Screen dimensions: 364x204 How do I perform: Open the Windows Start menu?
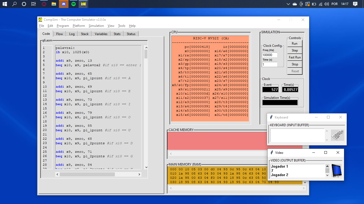pos(5,4)
